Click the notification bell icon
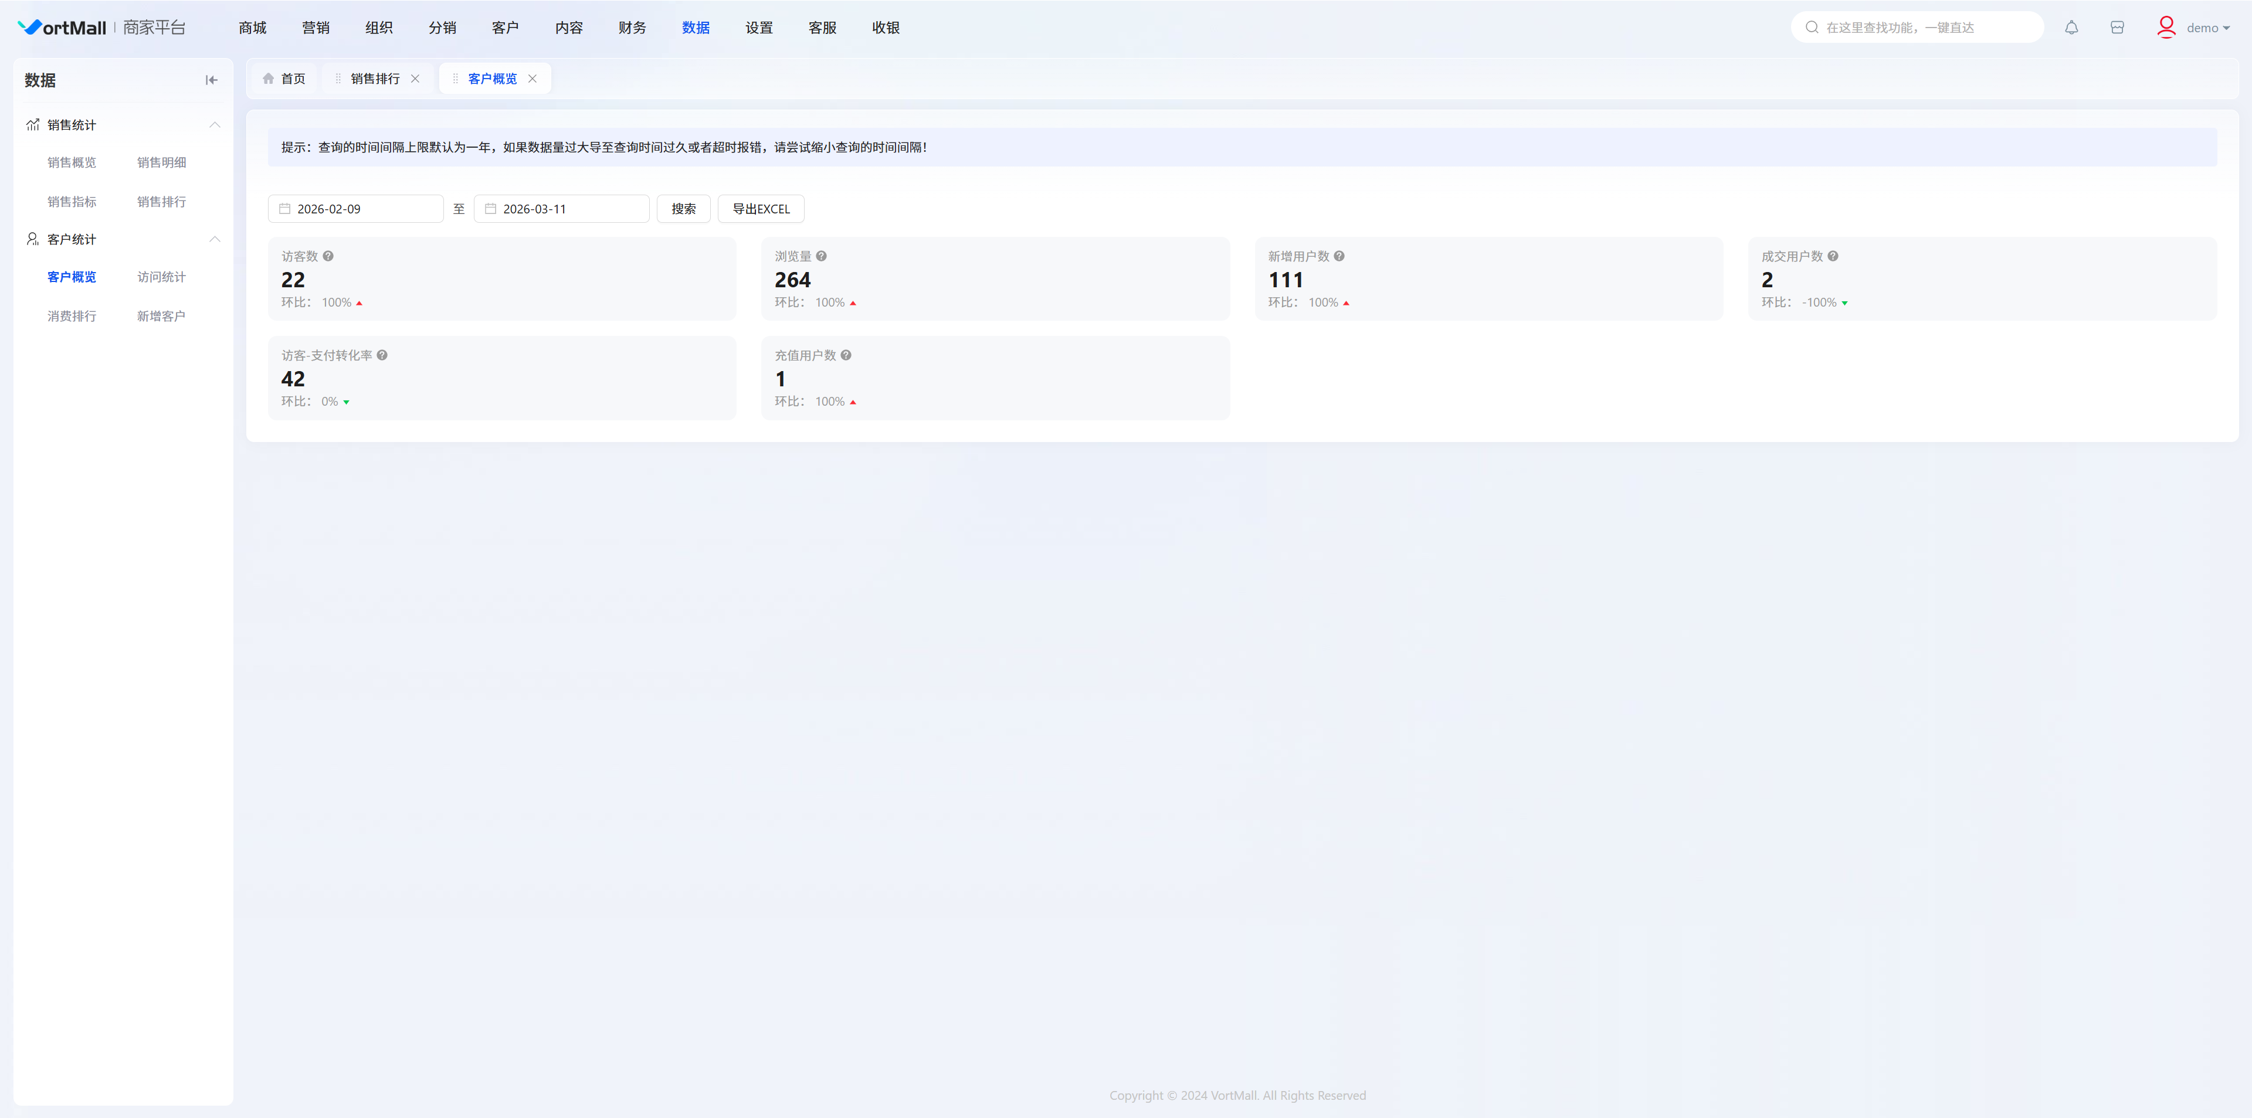 pyautogui.click(x=2071, y=28)
